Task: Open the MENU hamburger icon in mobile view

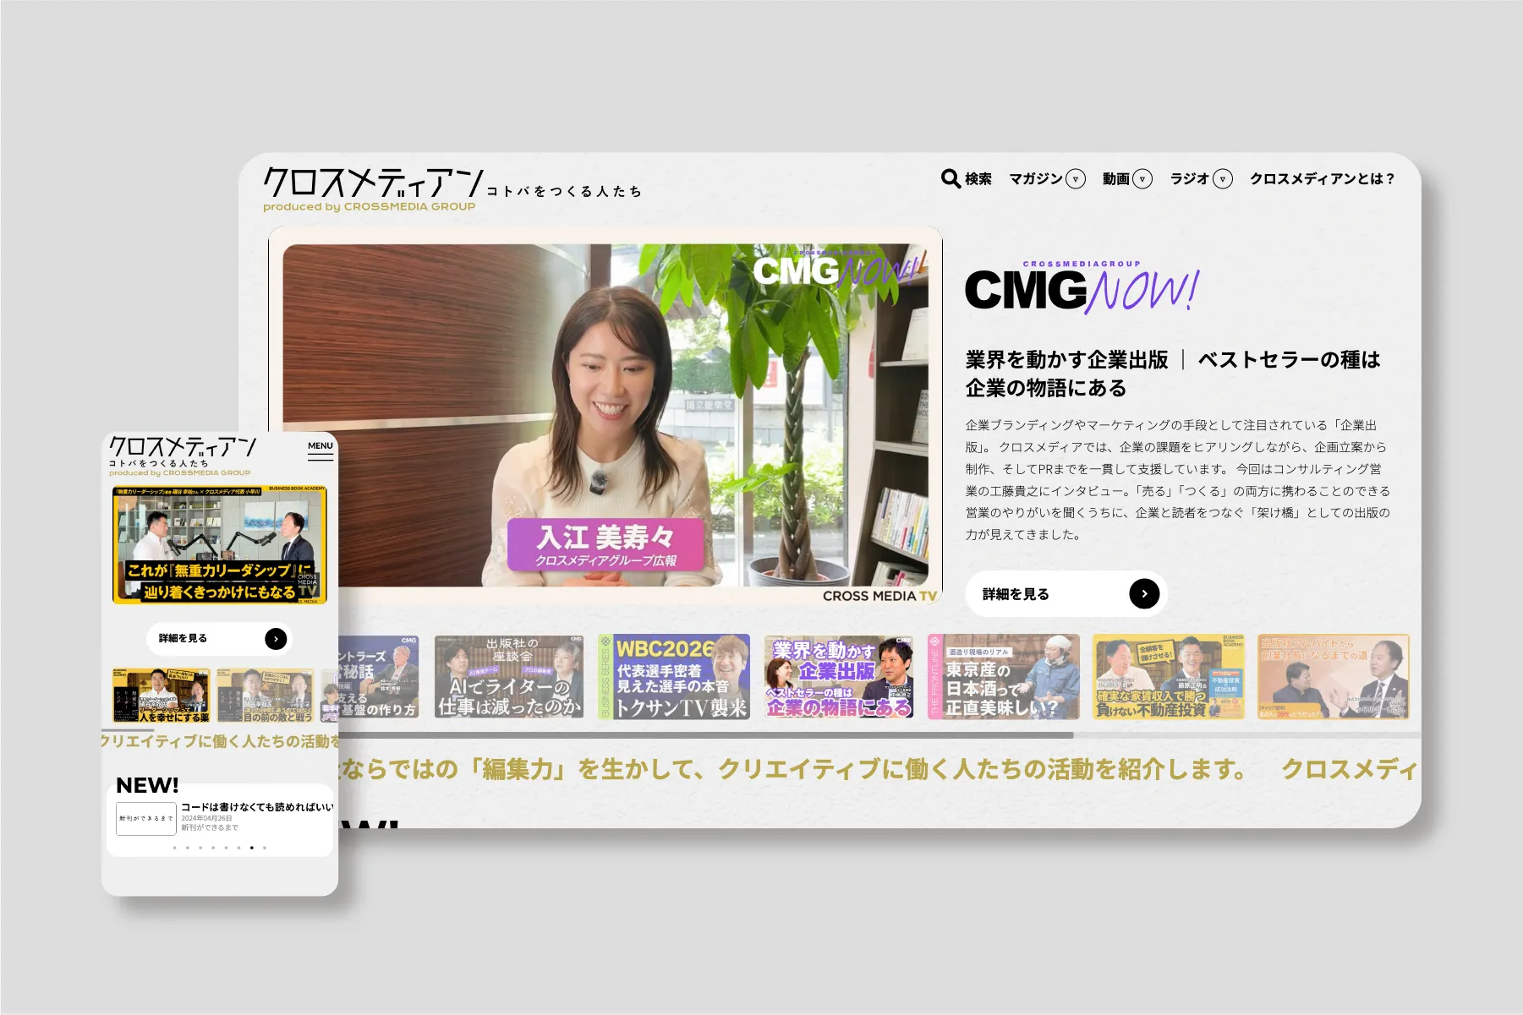Action: (x=320, y=450)
